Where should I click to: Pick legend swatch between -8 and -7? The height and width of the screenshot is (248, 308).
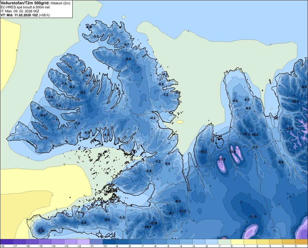(135, 242)
